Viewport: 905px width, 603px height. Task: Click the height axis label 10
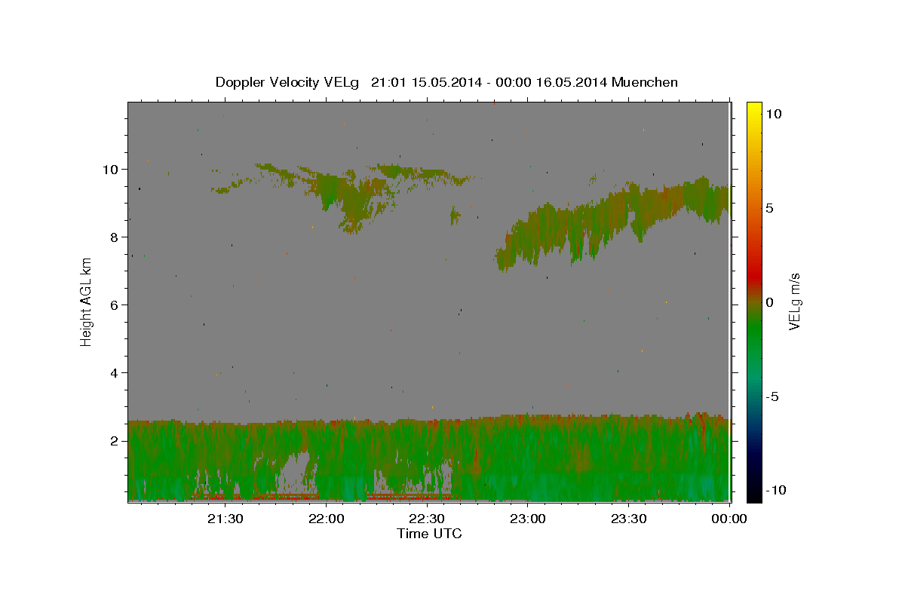point(110,170)
